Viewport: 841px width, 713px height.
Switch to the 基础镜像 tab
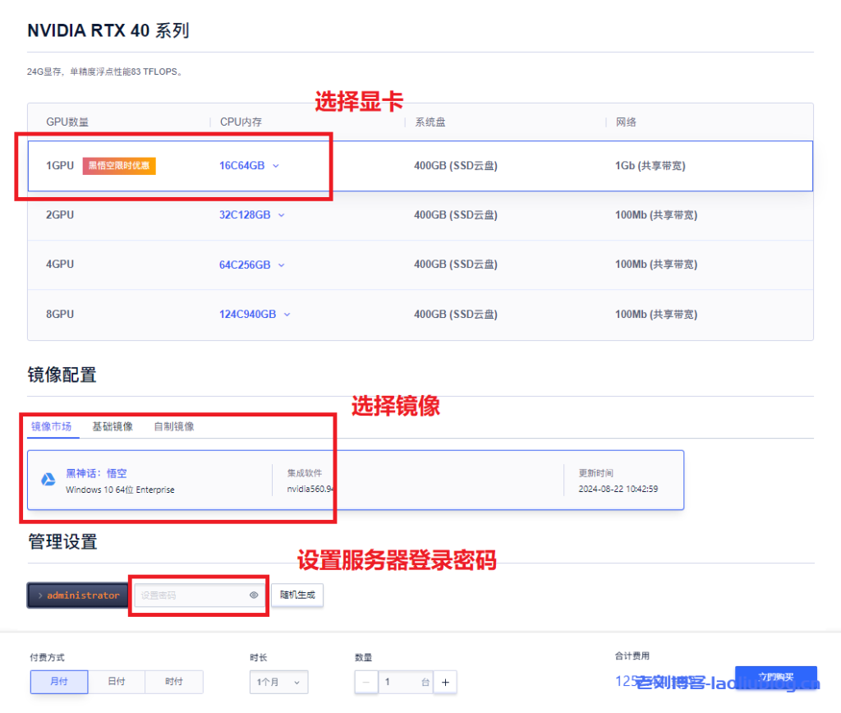112,426
